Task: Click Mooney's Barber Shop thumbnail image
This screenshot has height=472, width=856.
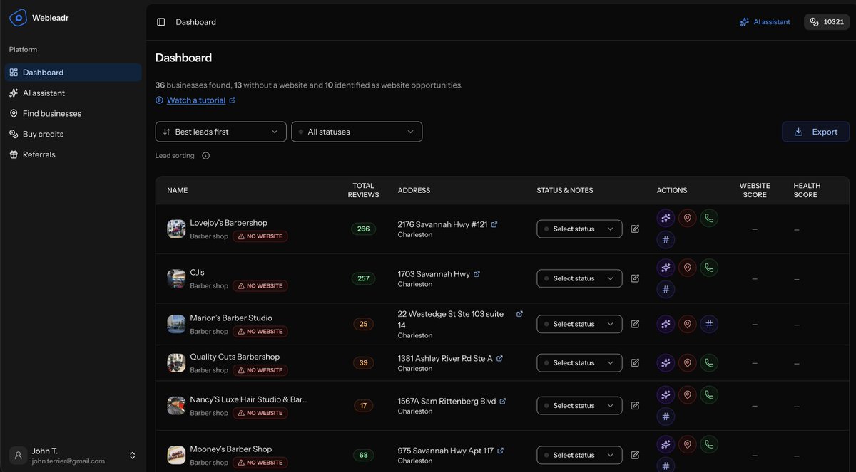Action: click(176, 456)
